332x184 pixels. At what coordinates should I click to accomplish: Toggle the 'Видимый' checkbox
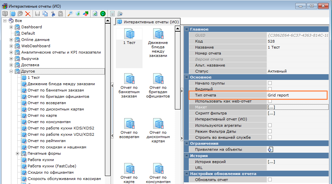pos(270,89)
